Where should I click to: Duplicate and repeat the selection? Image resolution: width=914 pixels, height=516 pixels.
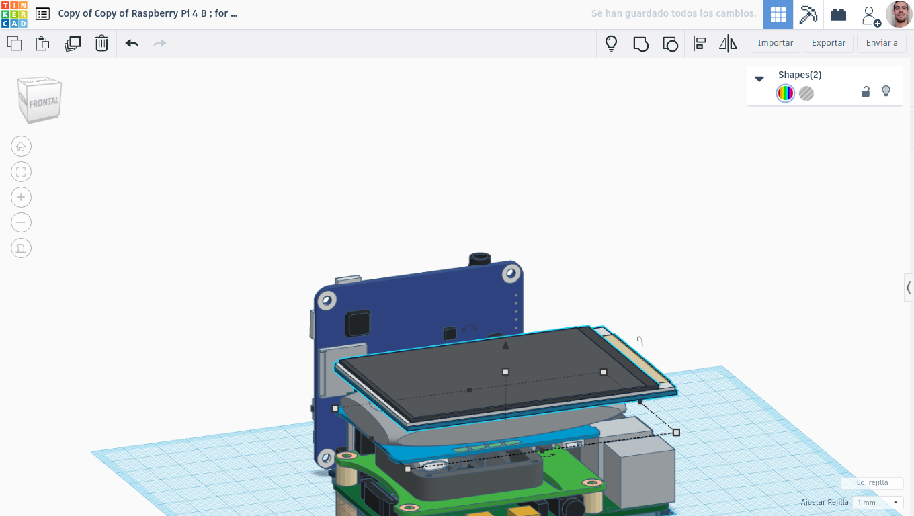click(72, 44)
